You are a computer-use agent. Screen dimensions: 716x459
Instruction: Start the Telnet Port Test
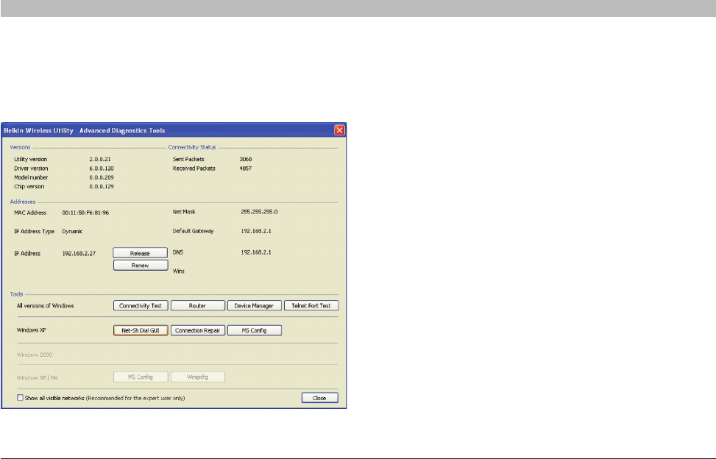coord(311,305)
